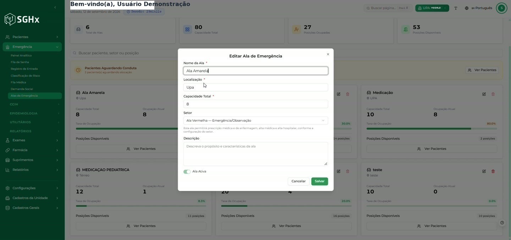Click the teste occupancy progress bar
511x240 pixels.
[432, 206]
